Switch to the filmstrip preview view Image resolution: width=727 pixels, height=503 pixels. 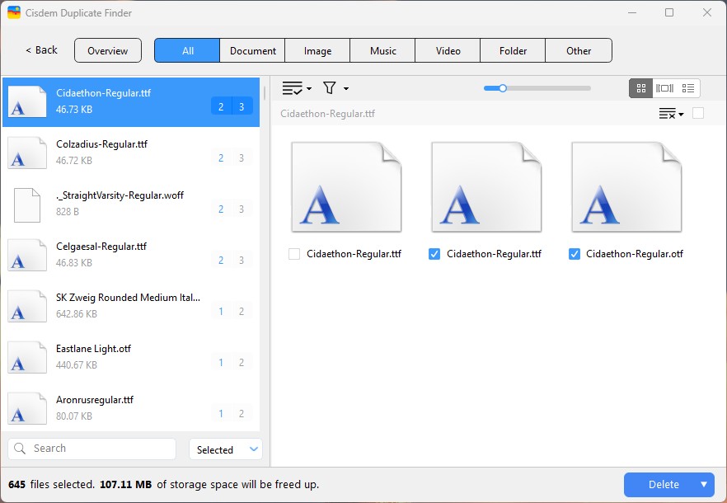click(x=664, y=88)
